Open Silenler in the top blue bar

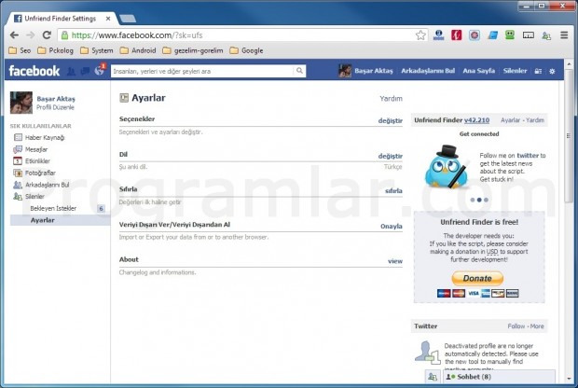pyautogui.click(x=515, y=71)
